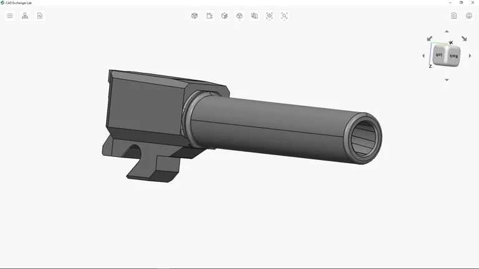Screen dimensions: 479x269
Task: Select the first cube display mode icon
Action: click(195, 16)
